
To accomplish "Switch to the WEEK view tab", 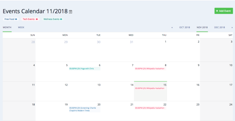I will coord(21,27).
